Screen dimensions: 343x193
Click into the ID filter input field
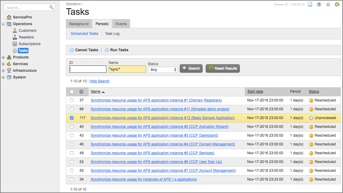coord(88,69)
